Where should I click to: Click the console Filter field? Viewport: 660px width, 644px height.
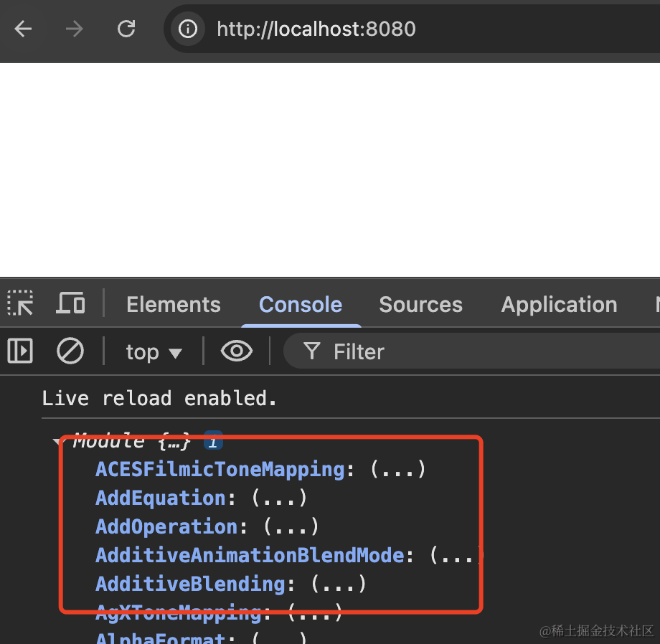point(471,351)
